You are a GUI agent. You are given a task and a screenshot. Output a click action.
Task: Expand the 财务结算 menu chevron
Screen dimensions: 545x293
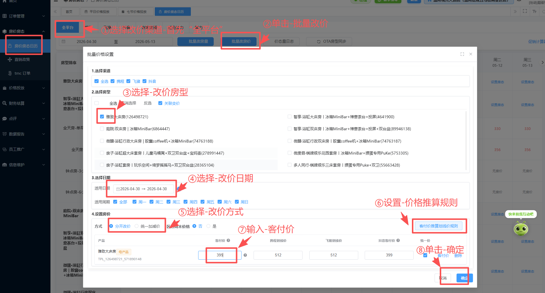44,103
